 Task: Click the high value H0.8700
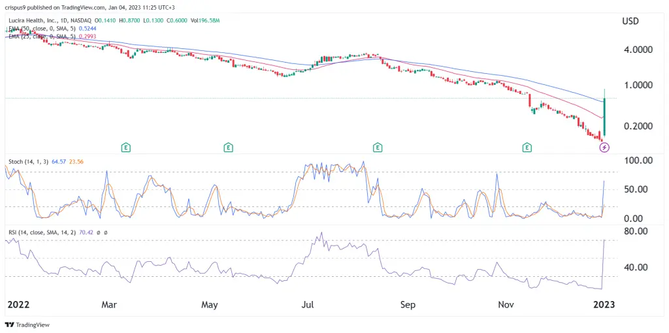(x=131, y=20)
